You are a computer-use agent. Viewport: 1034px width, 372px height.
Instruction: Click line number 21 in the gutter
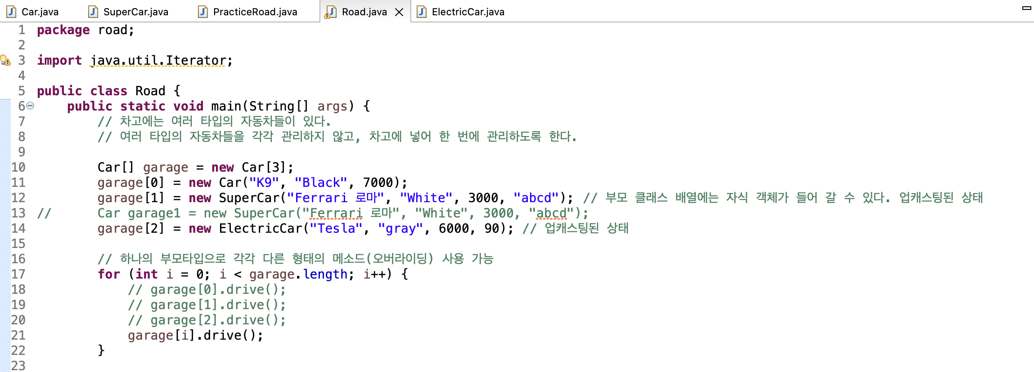pyautogui.click(x=18, y=335)
